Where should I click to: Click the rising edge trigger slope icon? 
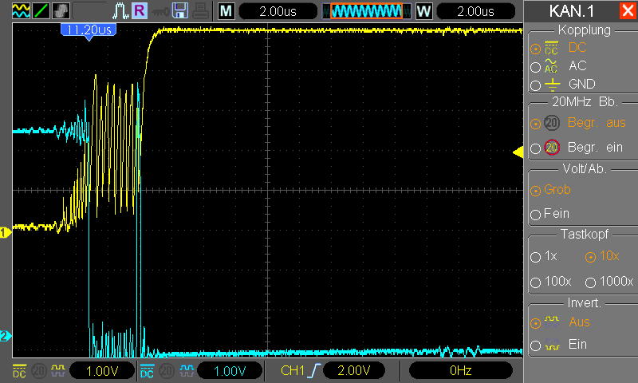(x=313, y=370)
